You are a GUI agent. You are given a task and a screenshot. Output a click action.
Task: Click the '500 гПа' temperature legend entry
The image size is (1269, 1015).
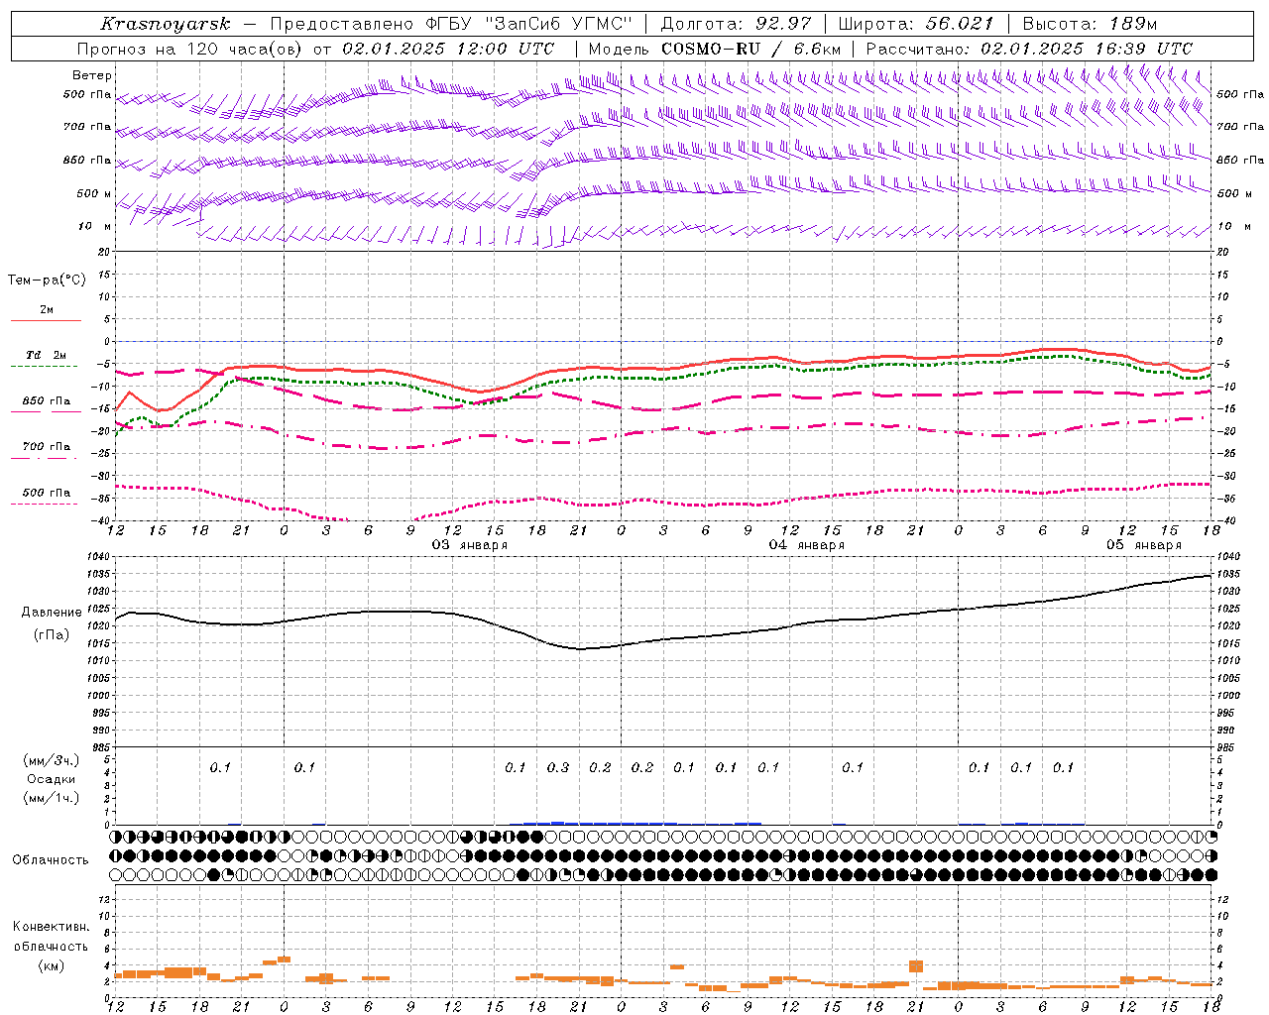point(46,493)
